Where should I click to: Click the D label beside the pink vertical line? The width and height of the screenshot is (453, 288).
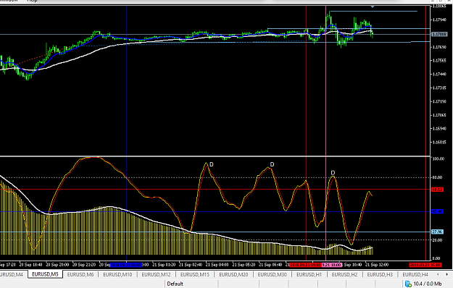tap(333, 173)
